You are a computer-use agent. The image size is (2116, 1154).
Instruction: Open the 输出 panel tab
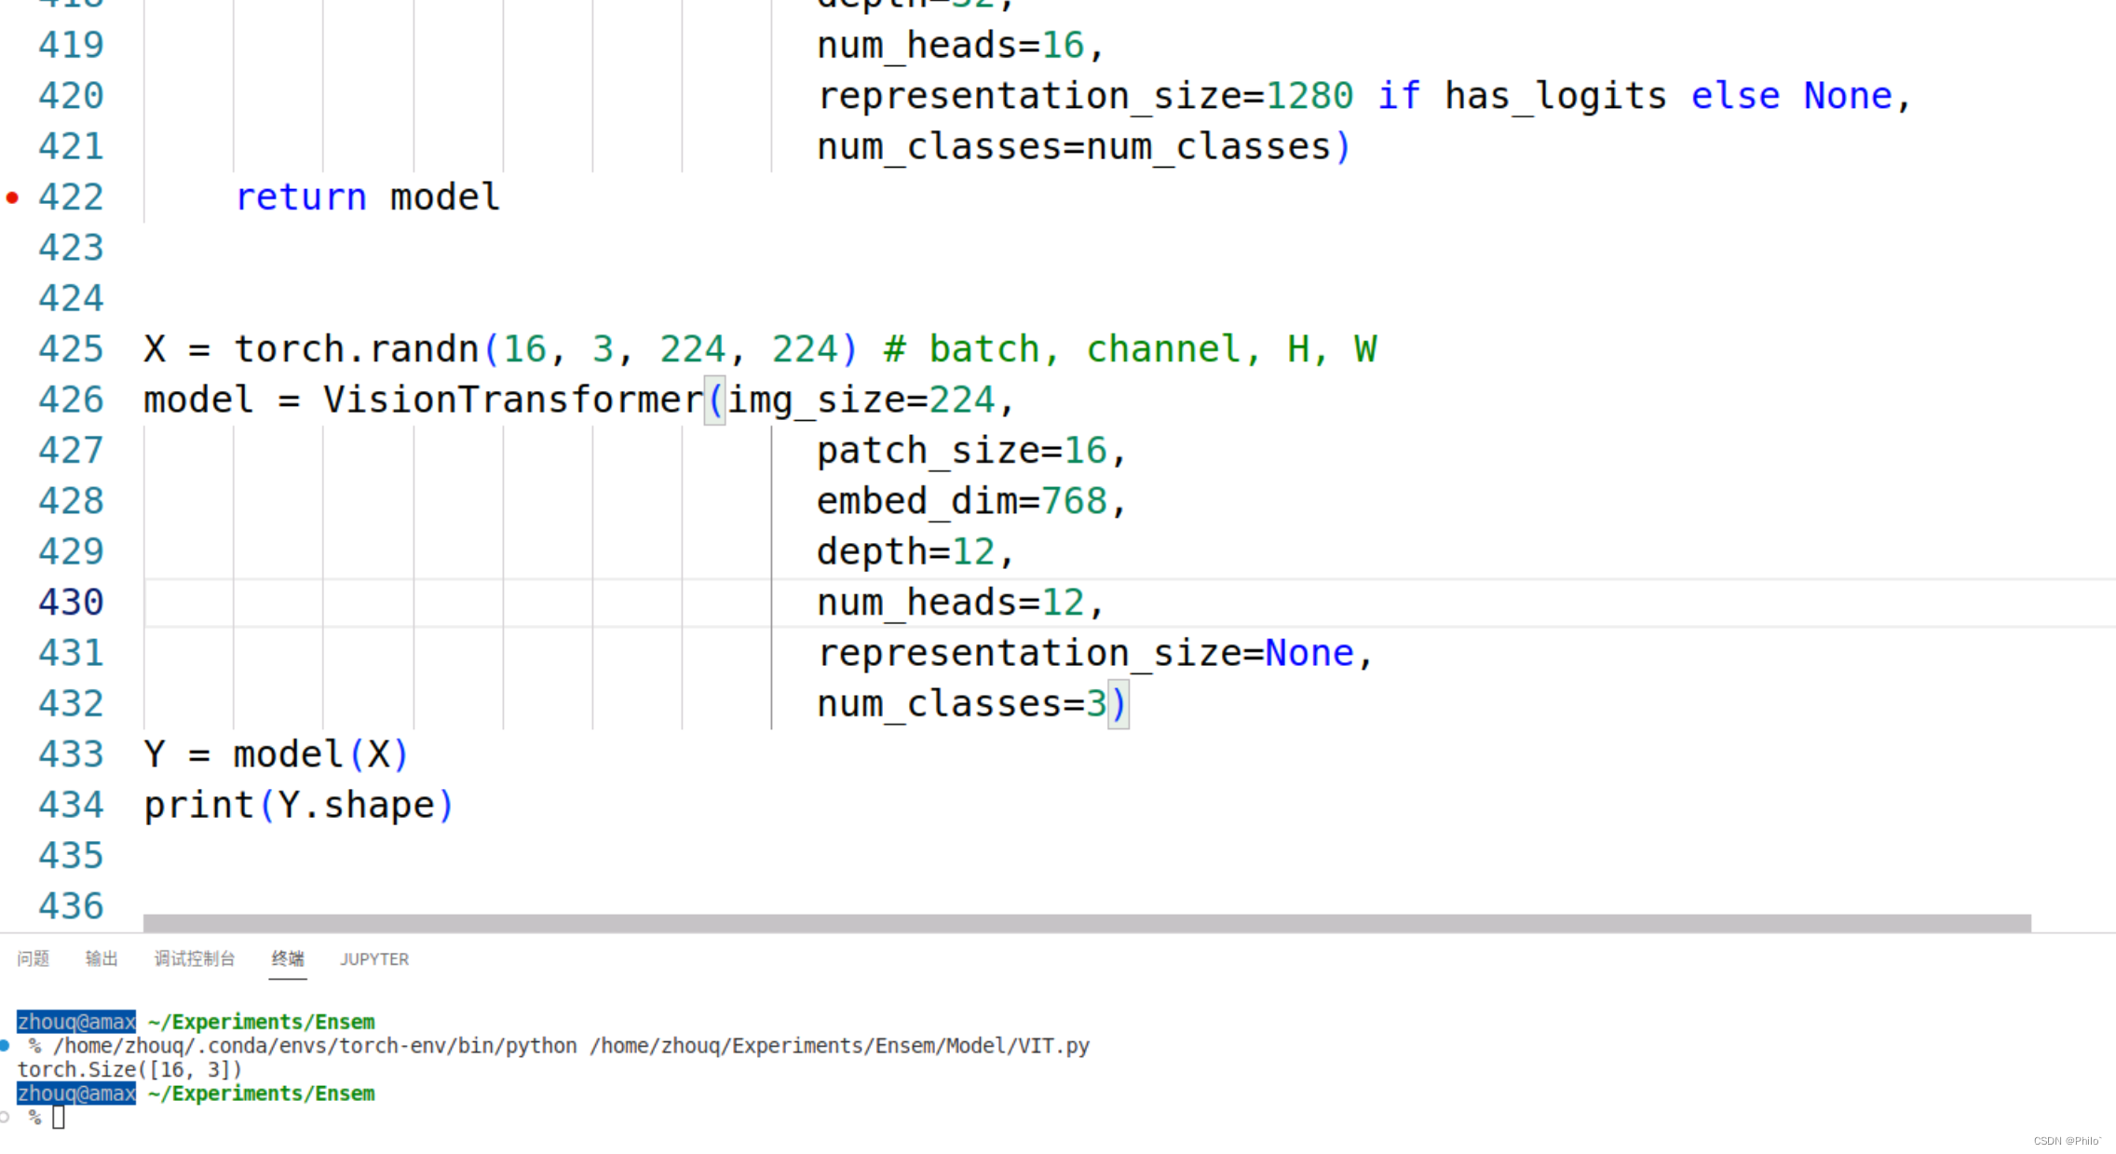[102, 958]
